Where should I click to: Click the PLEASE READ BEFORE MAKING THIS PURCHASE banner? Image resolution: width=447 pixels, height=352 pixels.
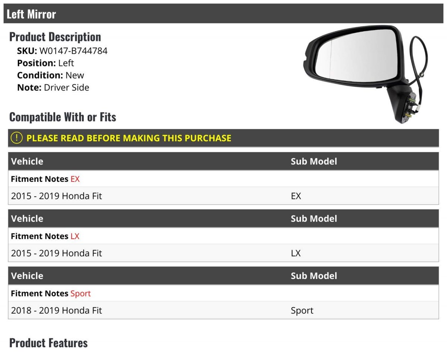(x=223, y=138)
